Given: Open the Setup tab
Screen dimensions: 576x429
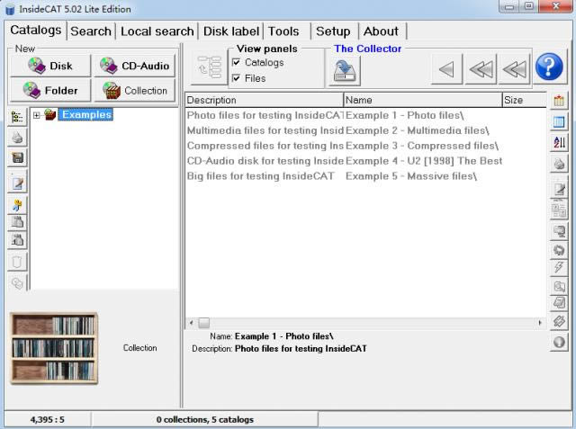Looking at the screenshot, I should (333, 31).
